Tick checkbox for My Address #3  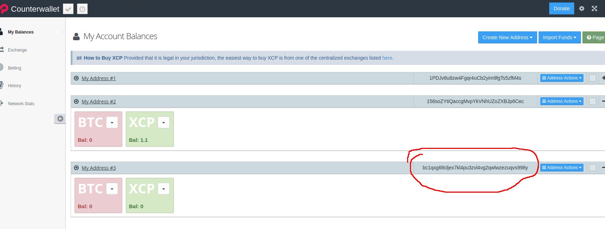(593, 168)
